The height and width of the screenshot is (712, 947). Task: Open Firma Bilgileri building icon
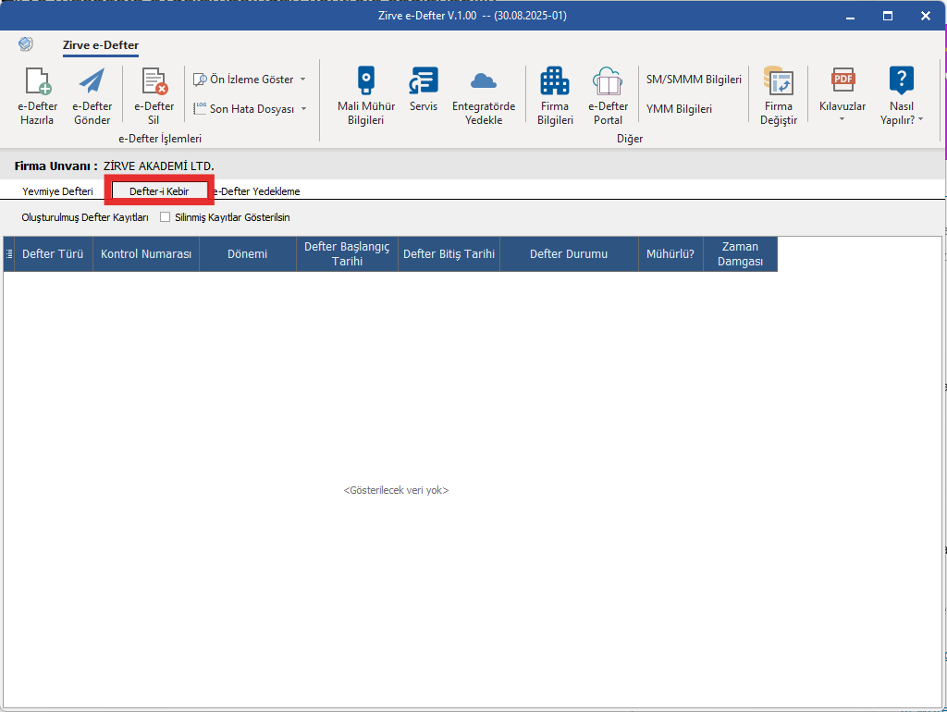pos(555,81)
